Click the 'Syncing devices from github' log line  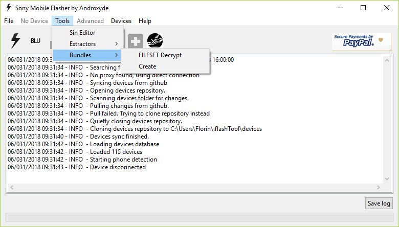87,83
